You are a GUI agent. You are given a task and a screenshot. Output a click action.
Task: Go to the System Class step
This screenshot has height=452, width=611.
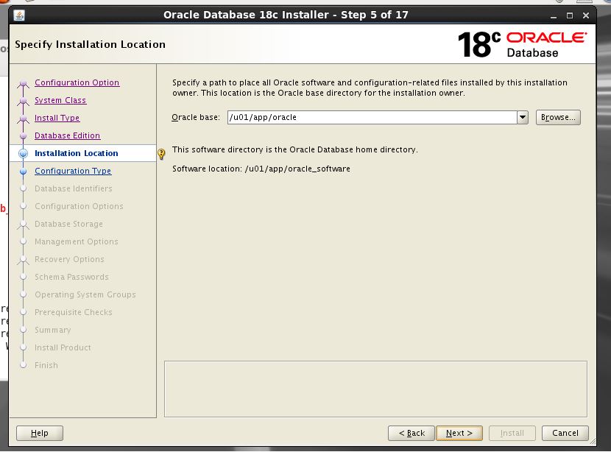click(x=60, y=100)
